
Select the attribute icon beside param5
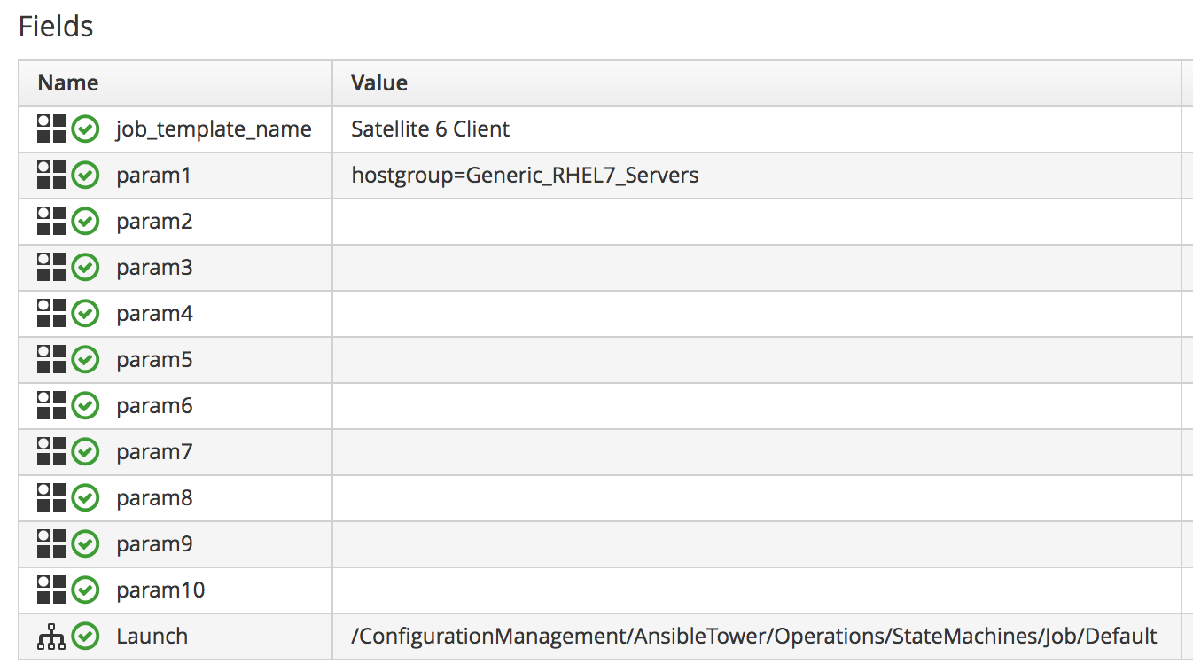coord(51,360)
